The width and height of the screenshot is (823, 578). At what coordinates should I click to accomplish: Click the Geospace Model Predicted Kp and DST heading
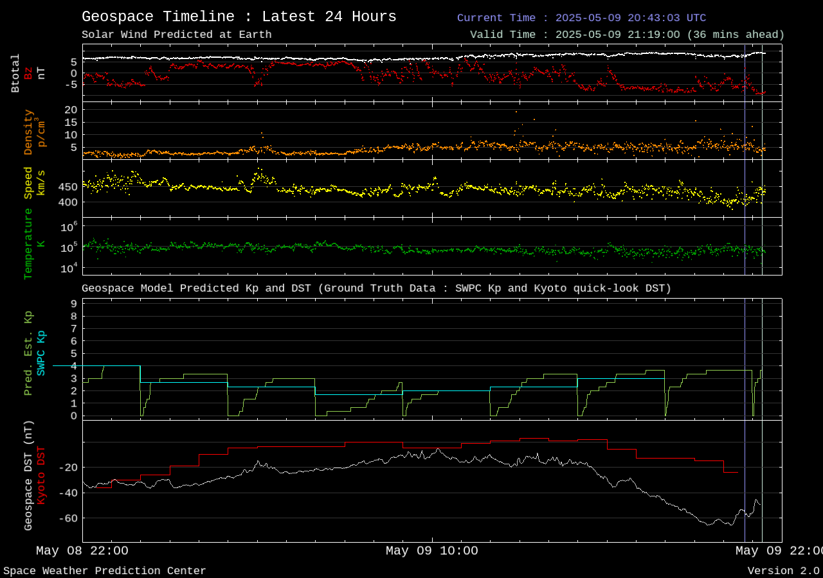pos(376,288)
